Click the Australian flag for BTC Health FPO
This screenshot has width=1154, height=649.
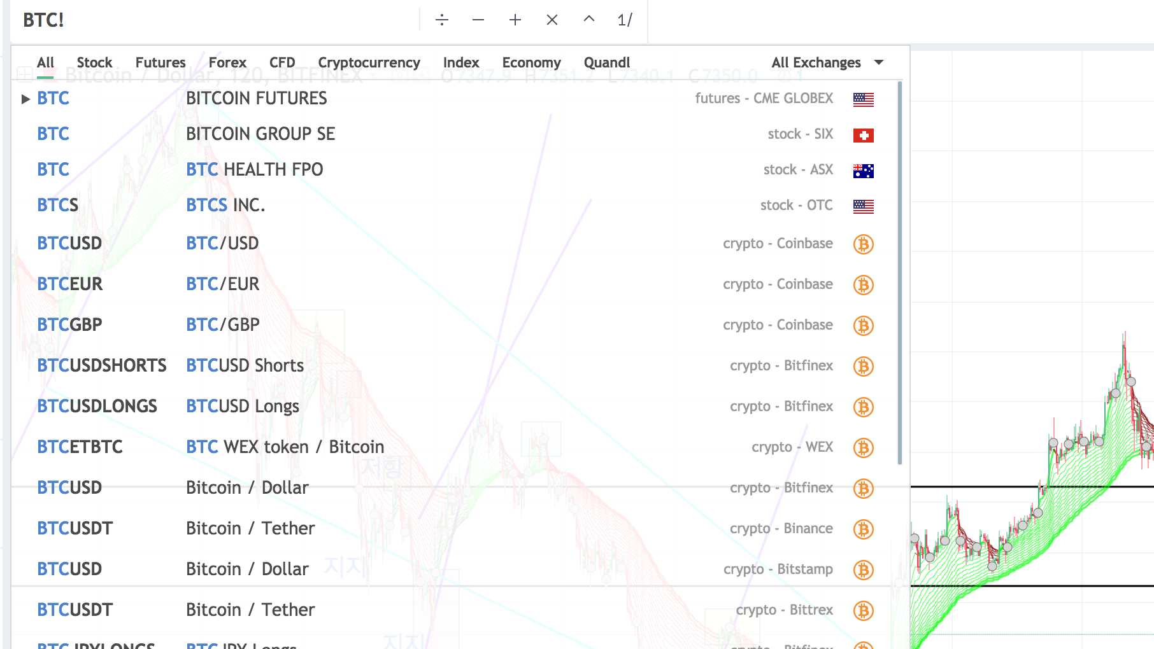coord(864,171)
